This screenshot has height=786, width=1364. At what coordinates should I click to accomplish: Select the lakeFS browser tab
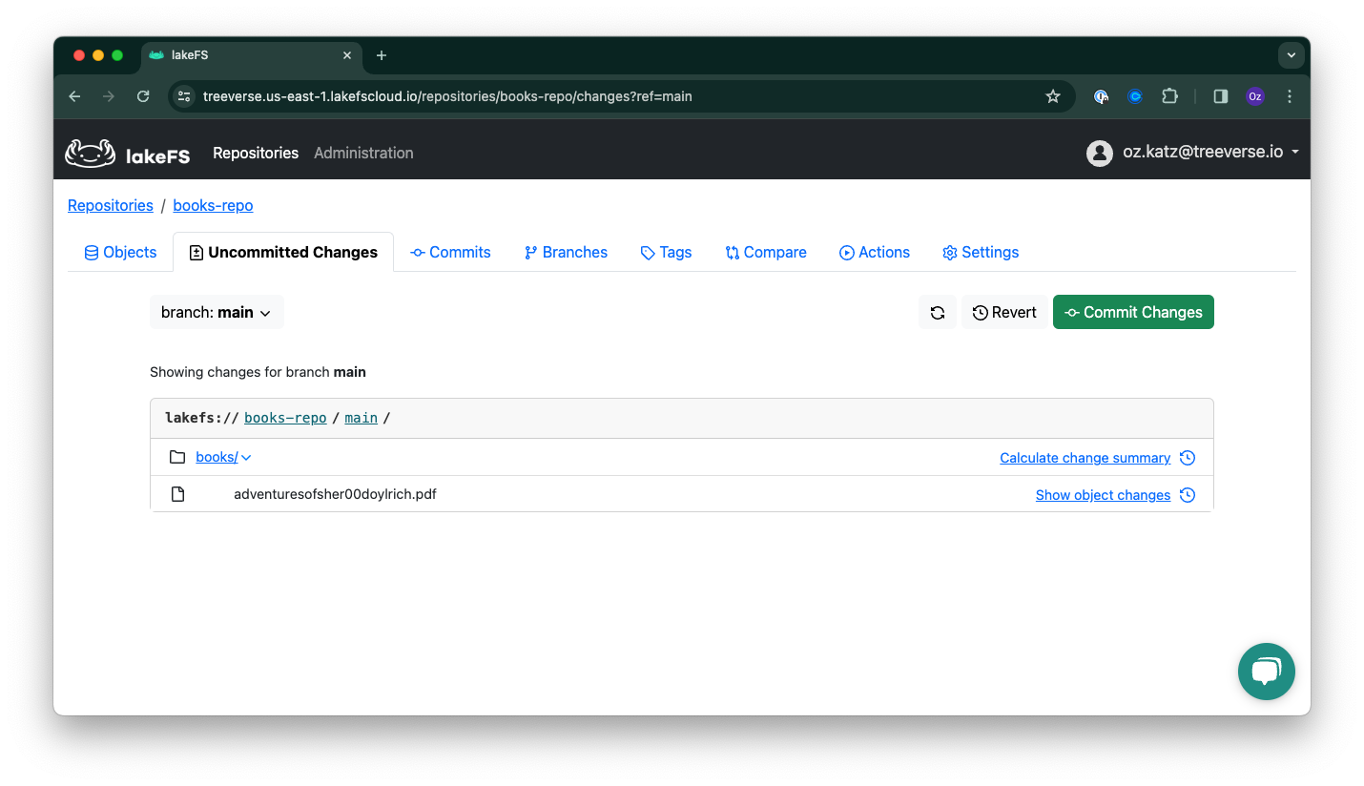(x=252, y=55)
